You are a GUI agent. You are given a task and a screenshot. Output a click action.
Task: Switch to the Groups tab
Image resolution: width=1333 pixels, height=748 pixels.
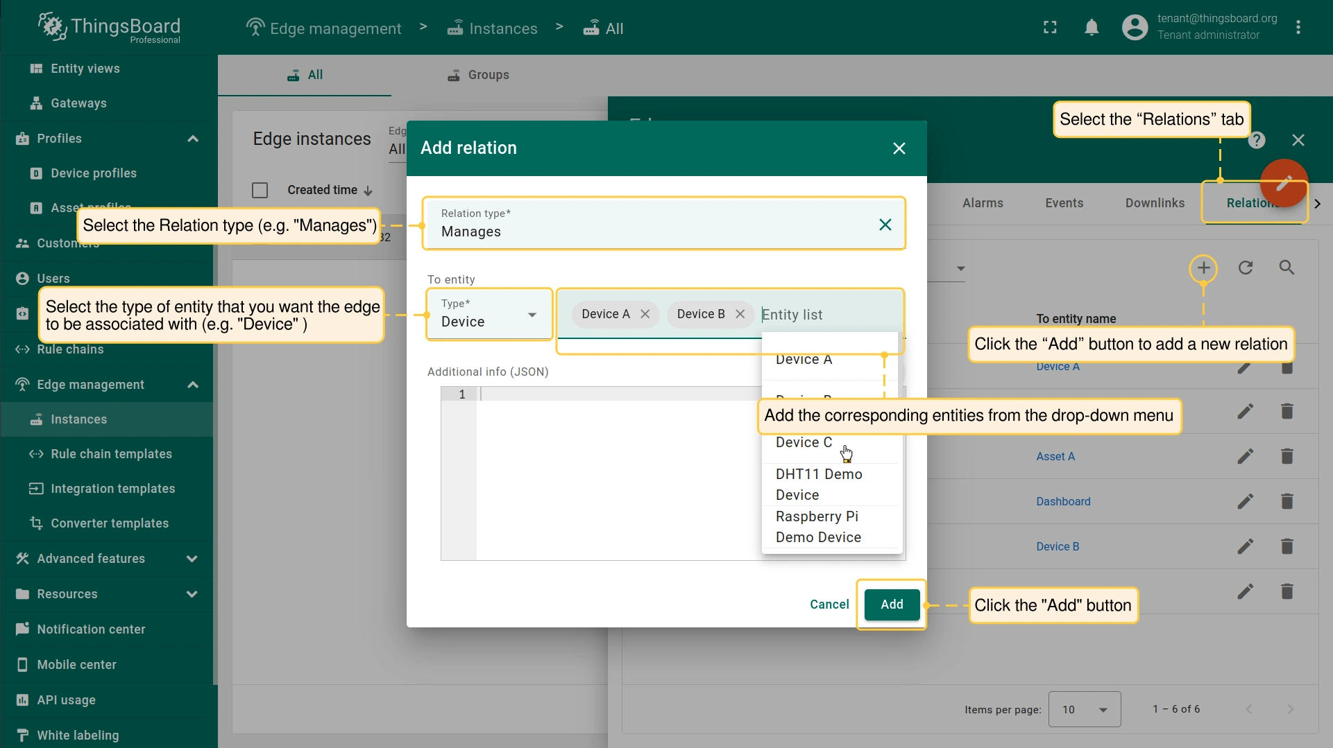478,75
